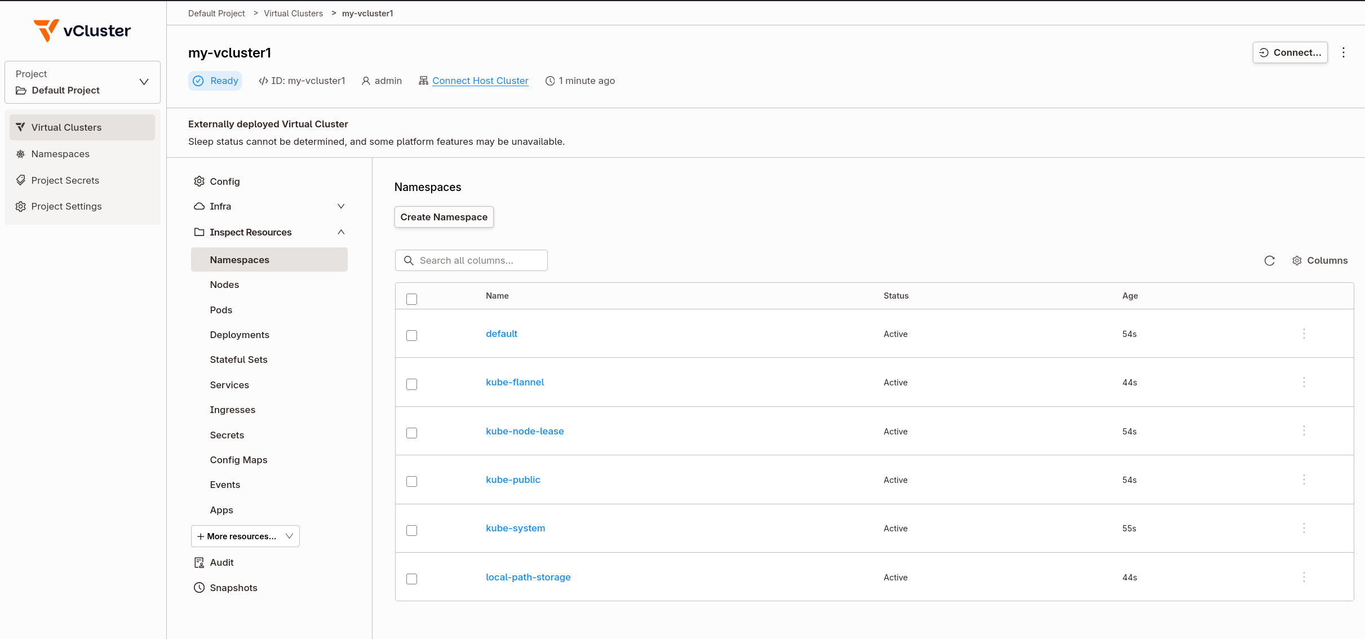1365x639 pixels.
Task: Focus the Search all columns field
Action: click(x=471, y=260)
